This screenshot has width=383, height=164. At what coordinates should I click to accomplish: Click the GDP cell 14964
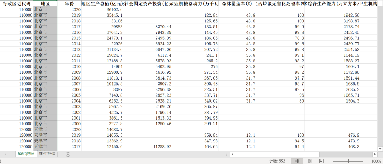pos(102,66)
